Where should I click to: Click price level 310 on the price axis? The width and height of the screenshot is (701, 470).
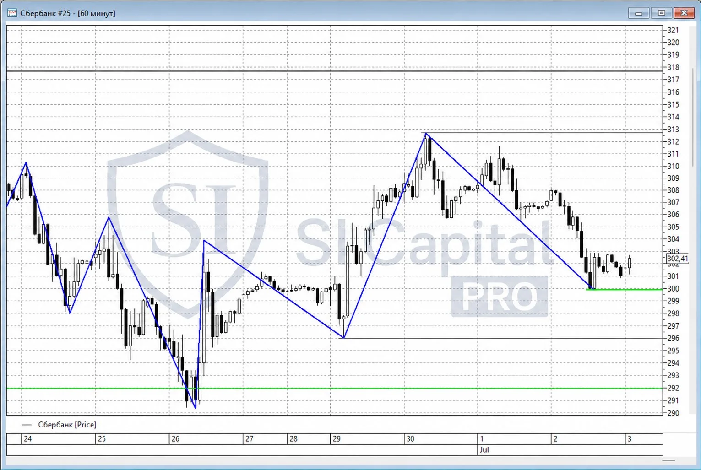[673, 166]
